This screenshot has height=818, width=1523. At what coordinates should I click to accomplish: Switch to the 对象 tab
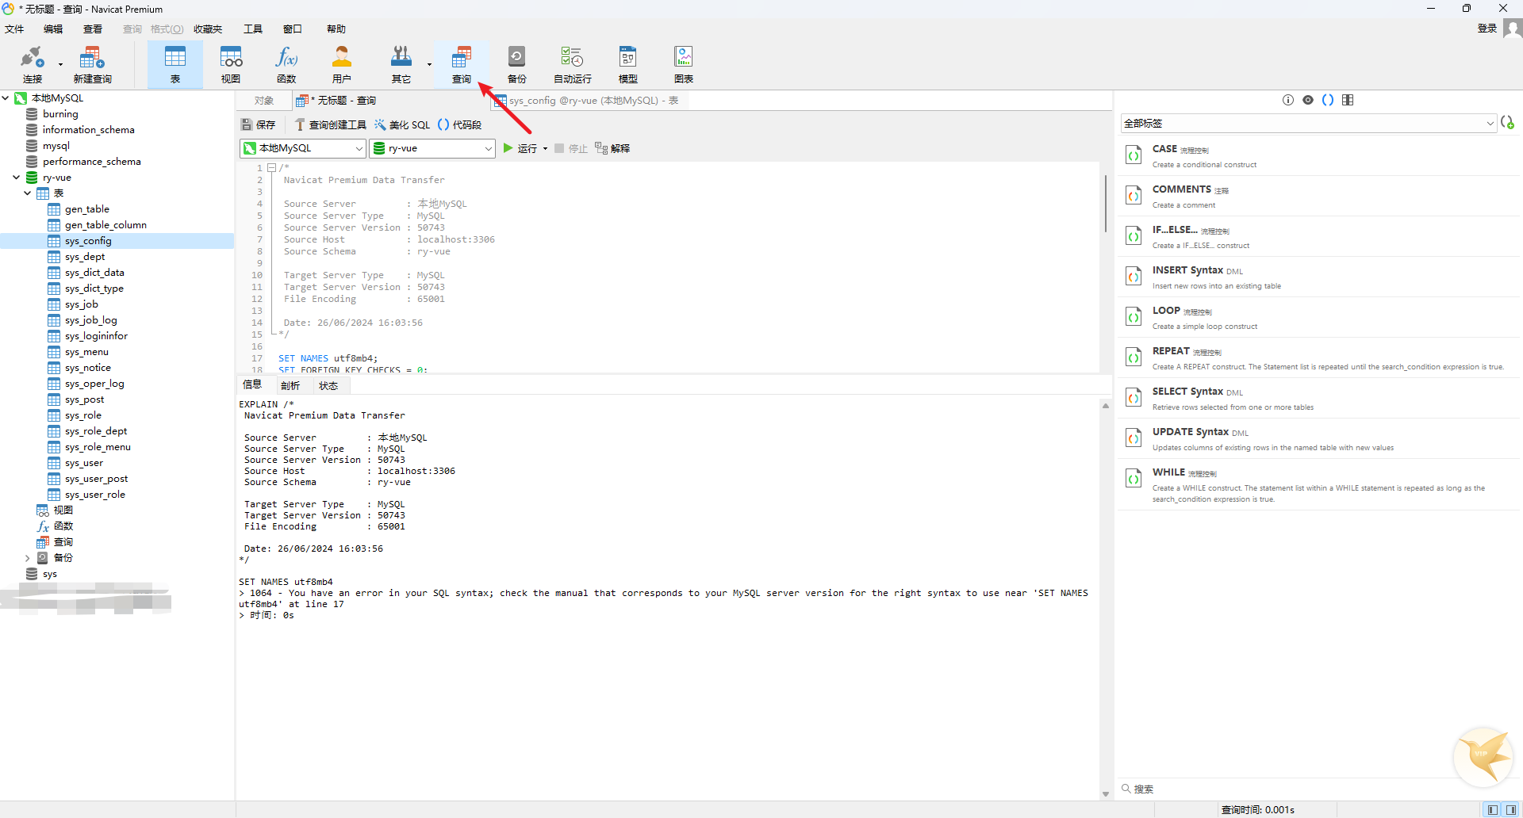pyautogui.click(x=264, y=101)
